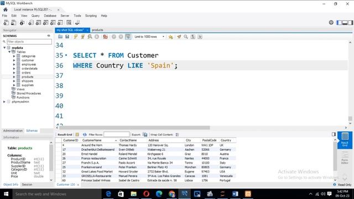Screen dimensions: 354x199
Task: Click the Filter objects search field
Action: click(x=29, y=42)
